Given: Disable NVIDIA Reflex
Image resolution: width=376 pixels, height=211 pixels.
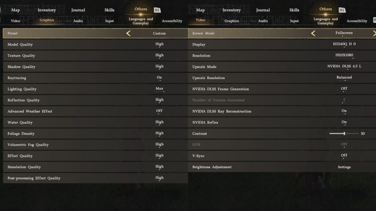Looking at the screenshot, I should pos(344,122).
